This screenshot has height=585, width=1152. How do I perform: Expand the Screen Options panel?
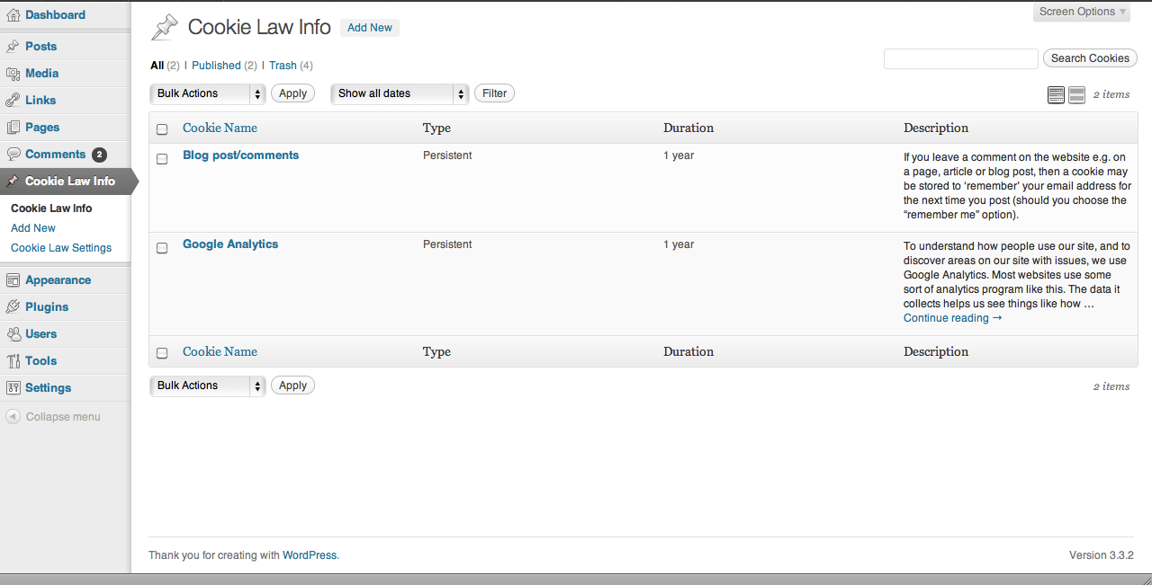coord(1081,12)
